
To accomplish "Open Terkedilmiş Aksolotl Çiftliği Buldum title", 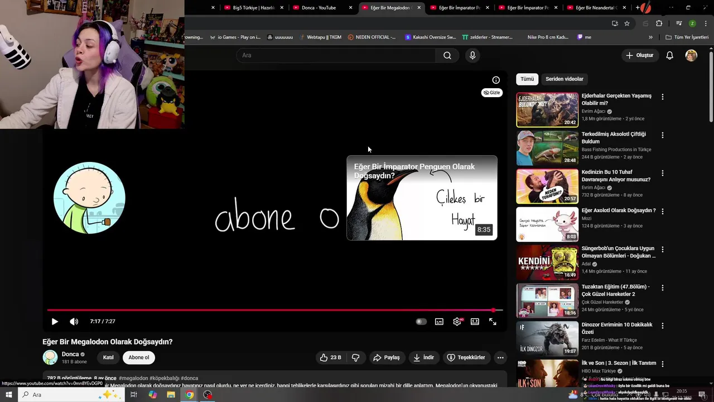I will point(614,138).
